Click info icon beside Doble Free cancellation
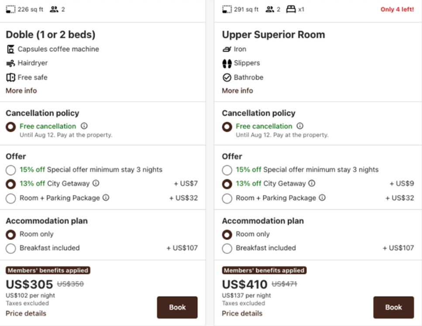Viewport: 422px width, 326px height. coord(84,126)
